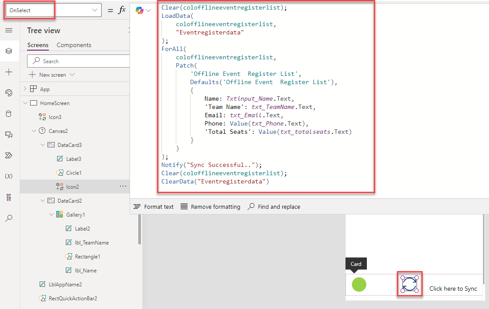
Task: Open the OnSelect property dropdown
Action: pos(94,9)
